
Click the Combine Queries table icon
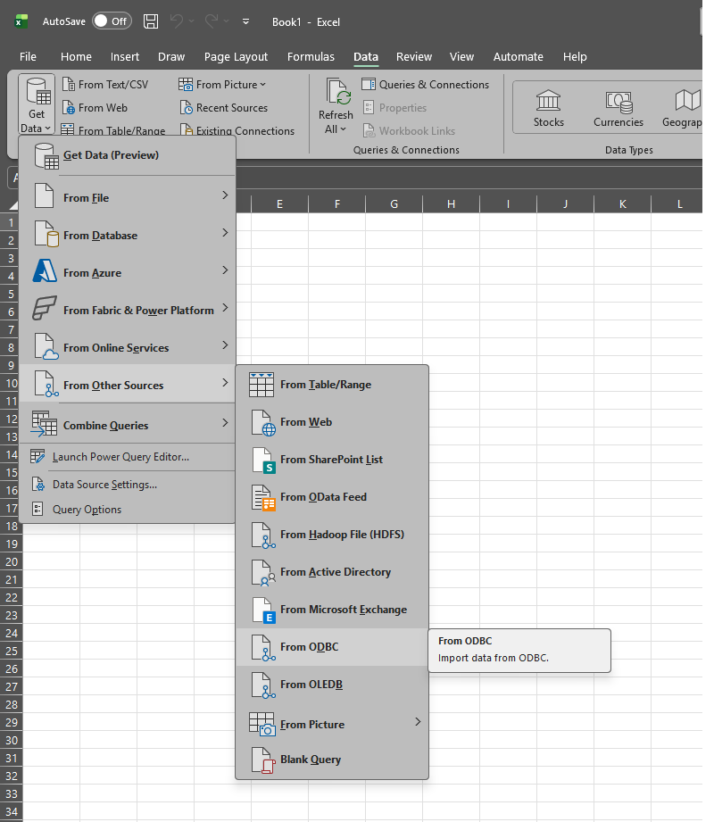[x=44, y=424]
